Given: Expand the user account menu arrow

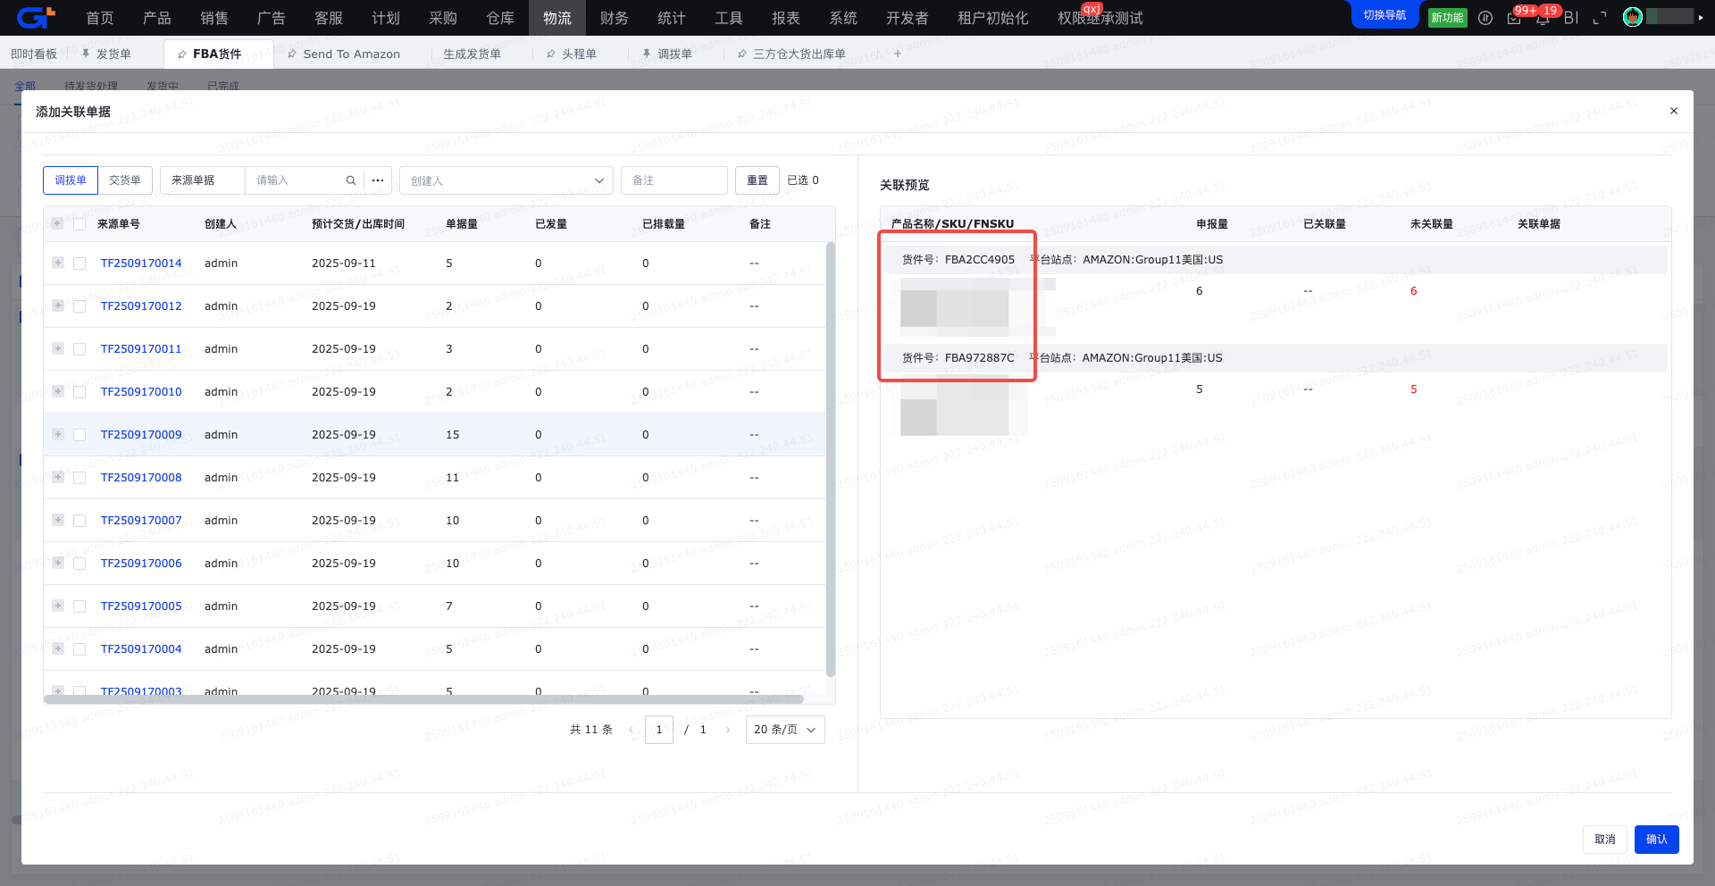Looking at the screenshot, I should point(1701,17).
